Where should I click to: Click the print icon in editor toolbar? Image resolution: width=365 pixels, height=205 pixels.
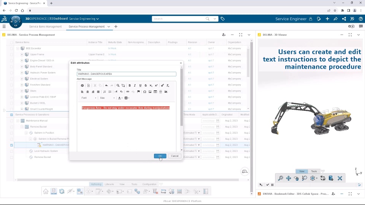pyautogui.click(x=82, y=85)
